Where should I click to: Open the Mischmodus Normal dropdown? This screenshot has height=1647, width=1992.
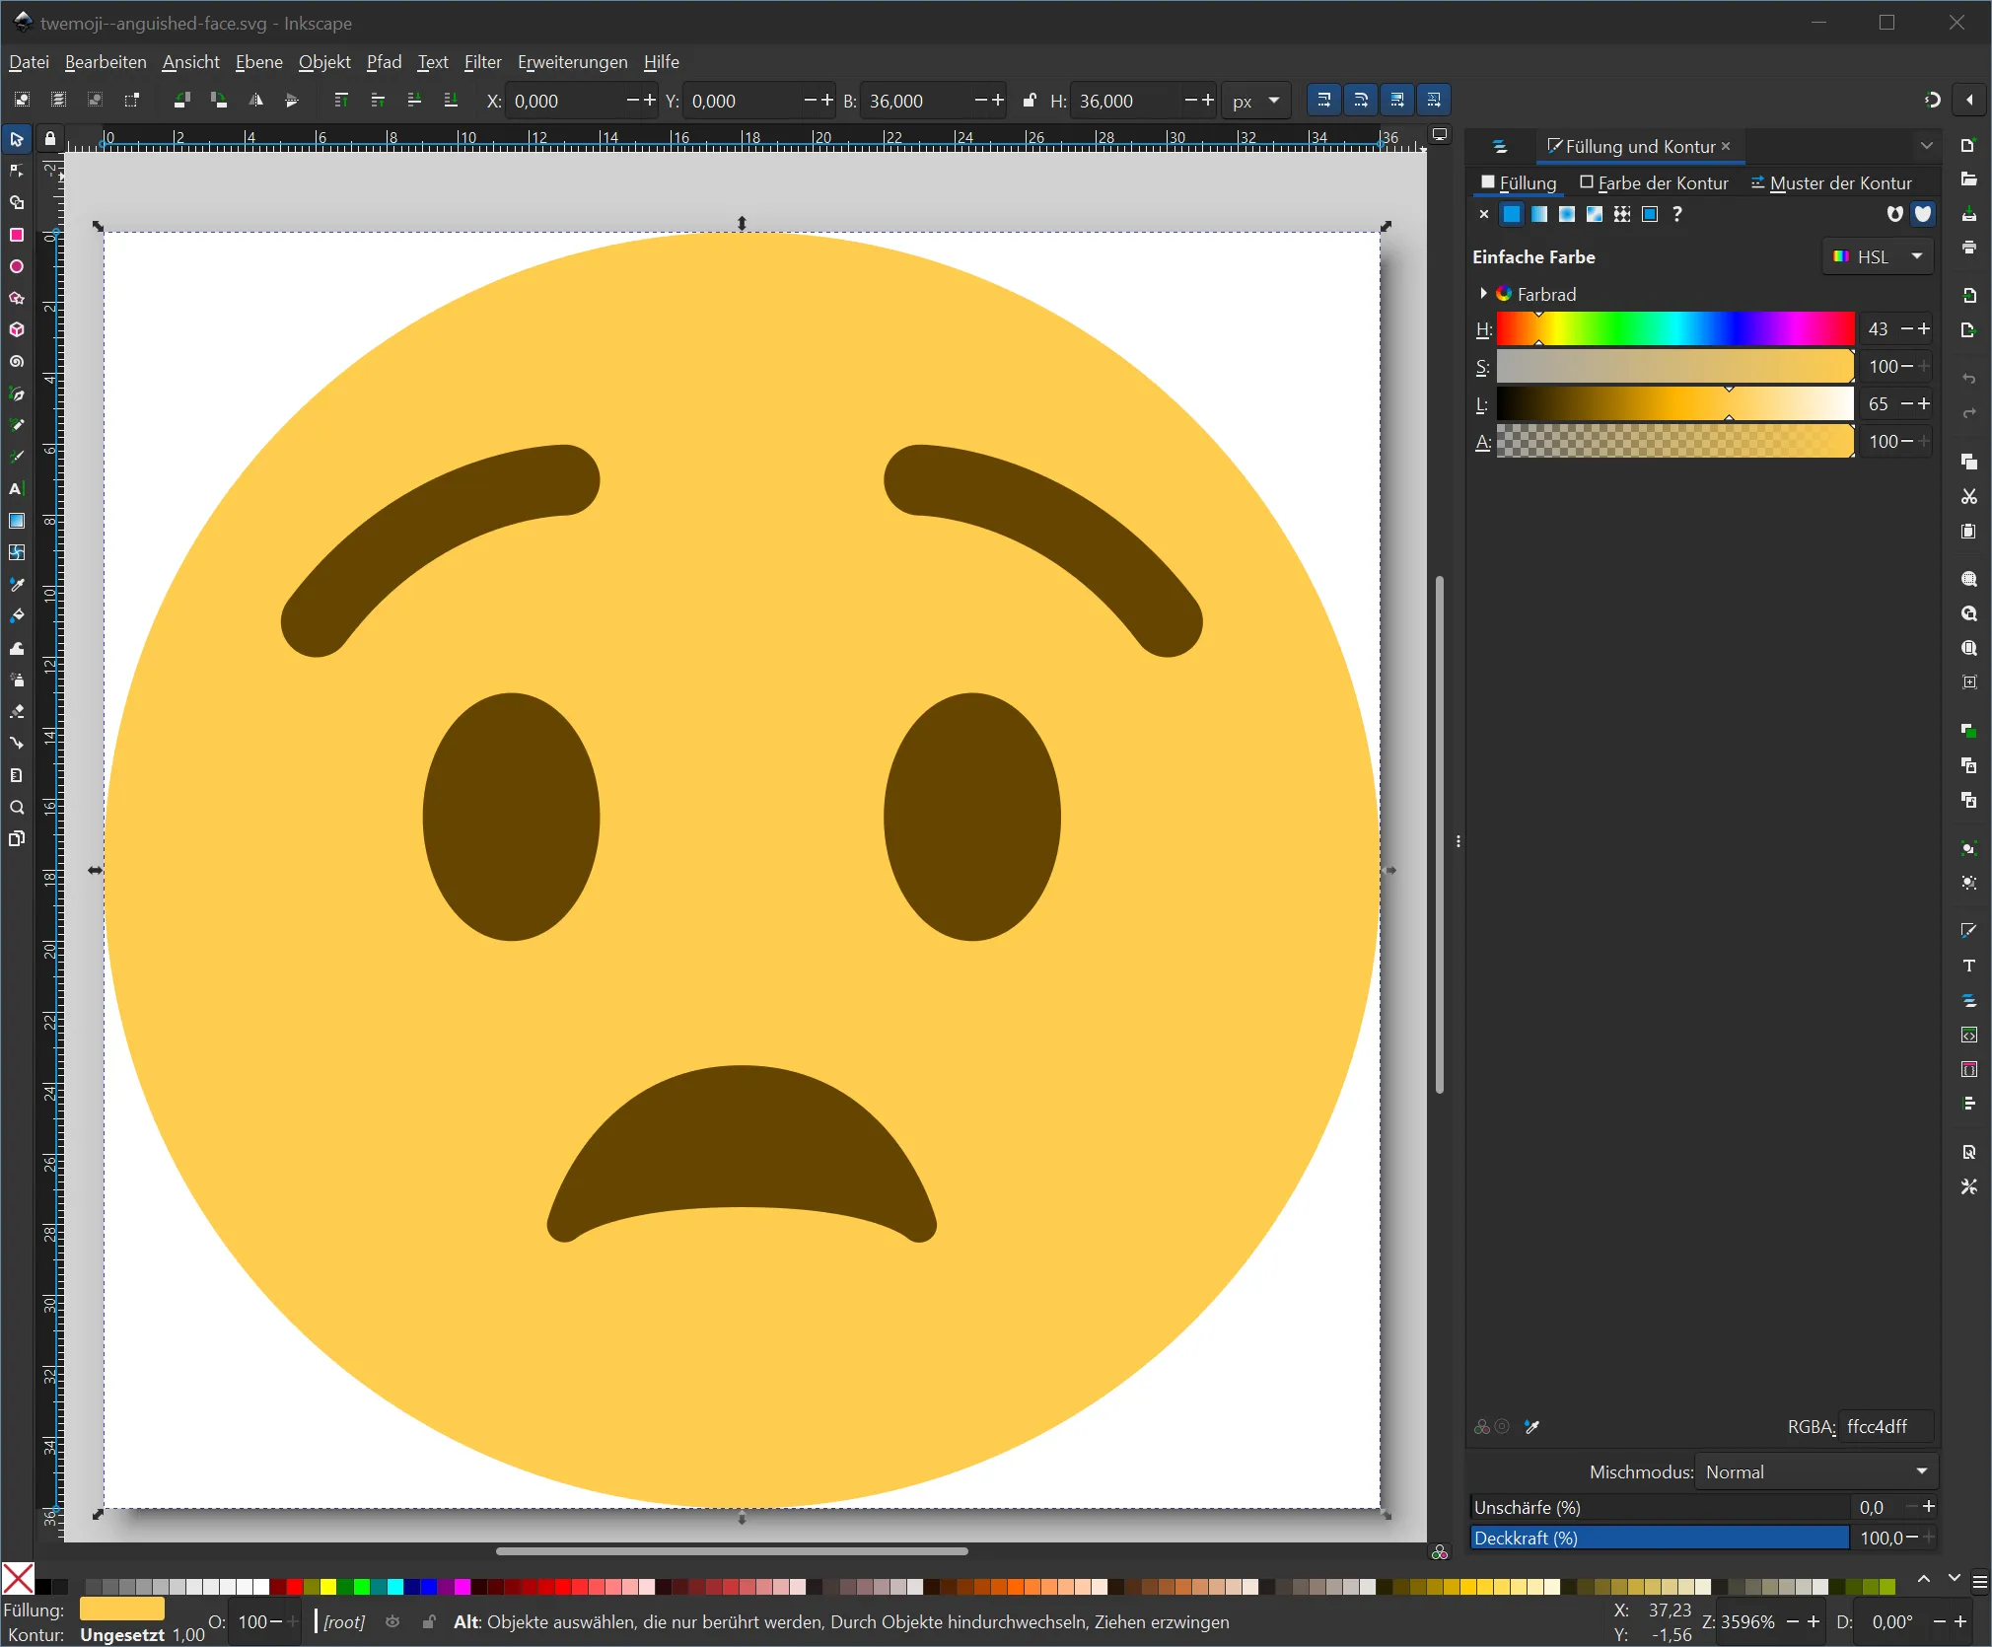point(1816,1471)
